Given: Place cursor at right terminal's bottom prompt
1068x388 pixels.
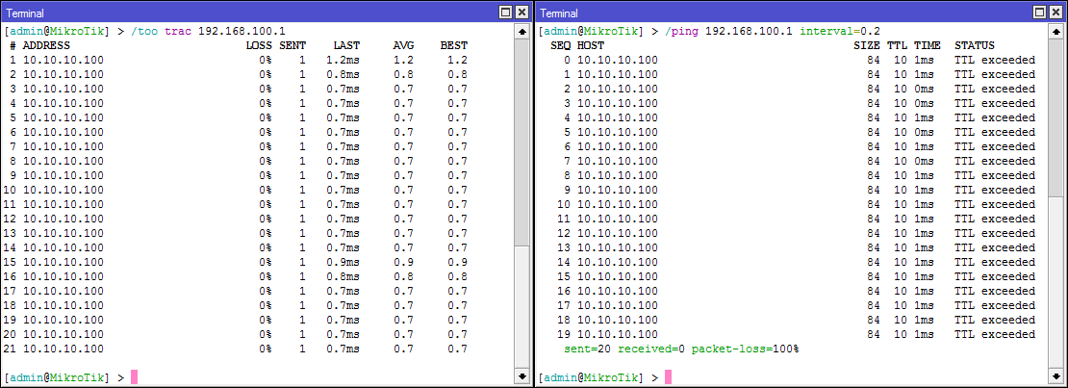Looking at the screenshot, I should click(668, 377).
